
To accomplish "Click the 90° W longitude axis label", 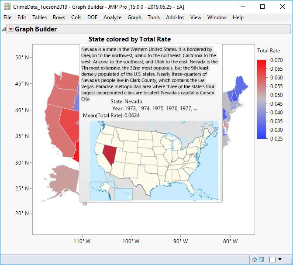I will point(180,241).
